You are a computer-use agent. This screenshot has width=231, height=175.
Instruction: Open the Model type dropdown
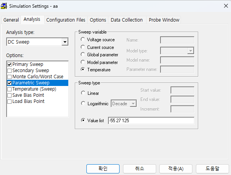click(x=191, y=51)
